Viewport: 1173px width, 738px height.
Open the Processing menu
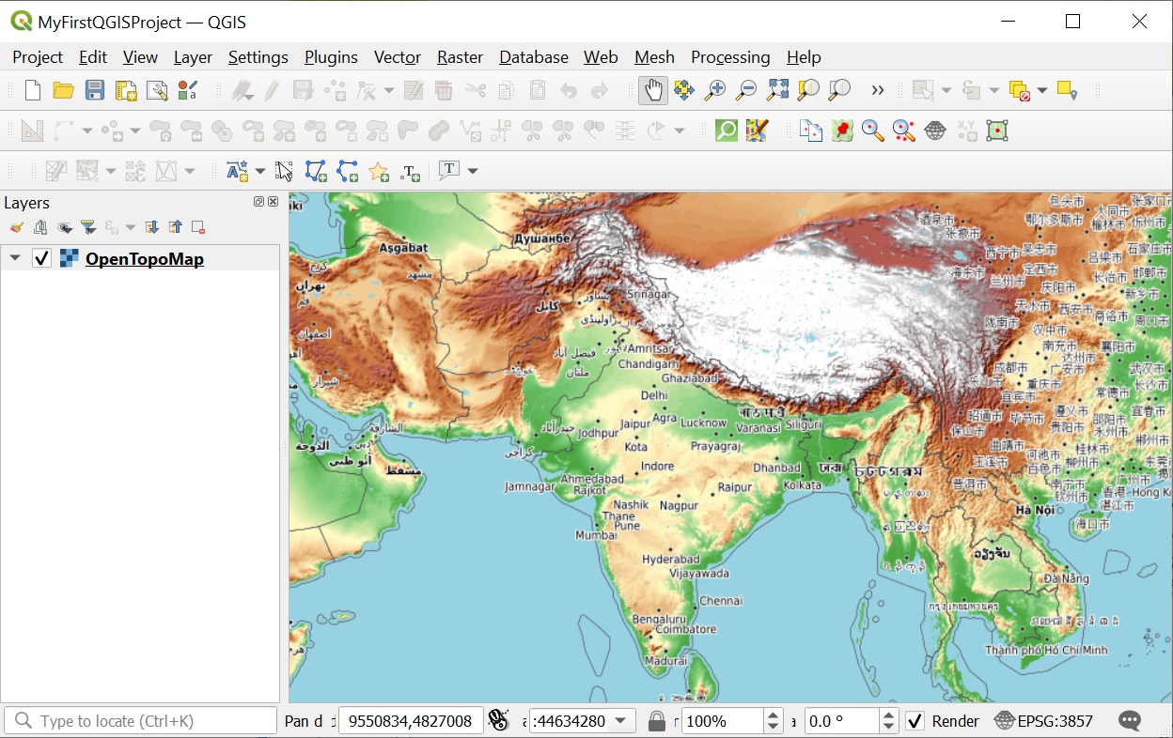pyautogui.click(x=729, y=57)
